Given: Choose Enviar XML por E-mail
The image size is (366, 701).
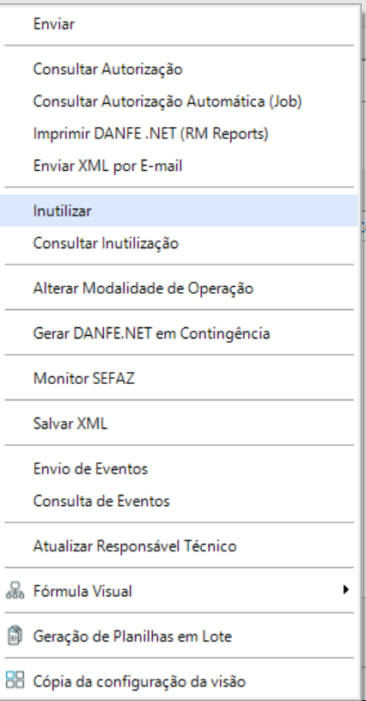Looking at the screenshot, I should (180, 166).
